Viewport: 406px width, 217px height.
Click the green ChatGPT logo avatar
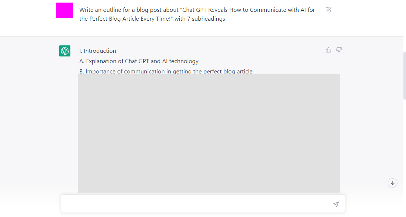coord(65,51)
